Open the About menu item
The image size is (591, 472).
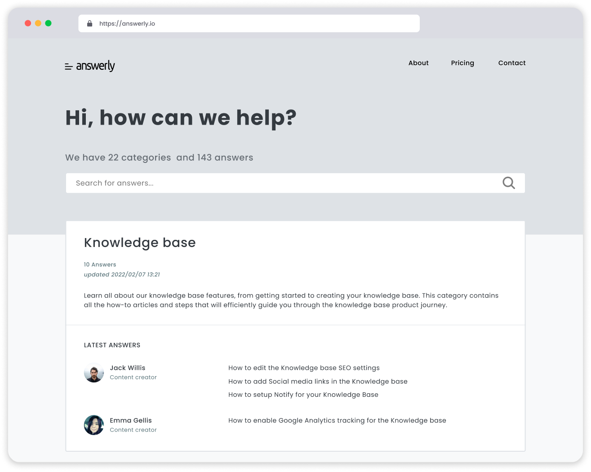pos(418,63)
